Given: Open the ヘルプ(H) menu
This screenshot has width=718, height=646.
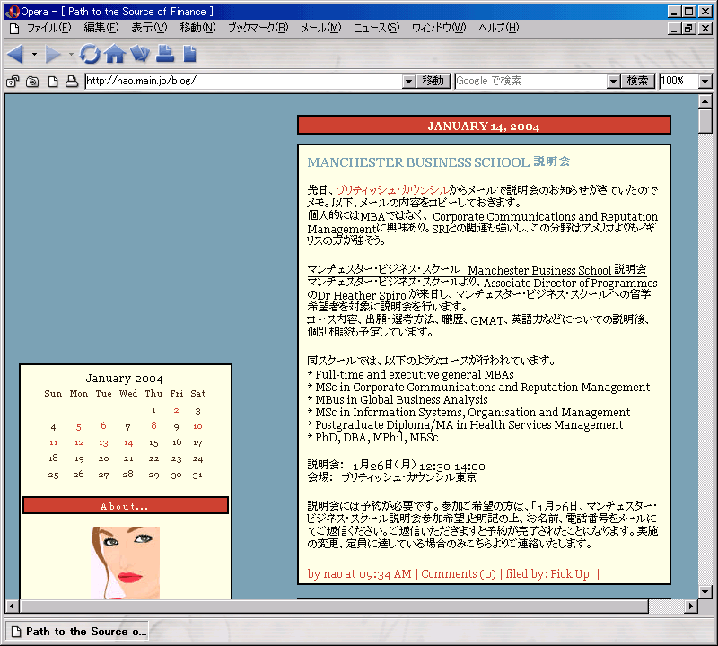Looking at the screenshot, I should pyautogui.click(x=499, y=28).
